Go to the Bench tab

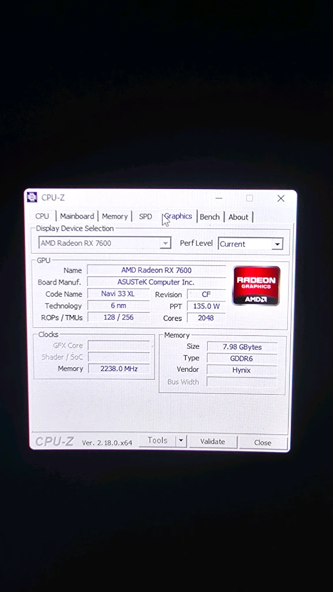[x=209, y=217]
